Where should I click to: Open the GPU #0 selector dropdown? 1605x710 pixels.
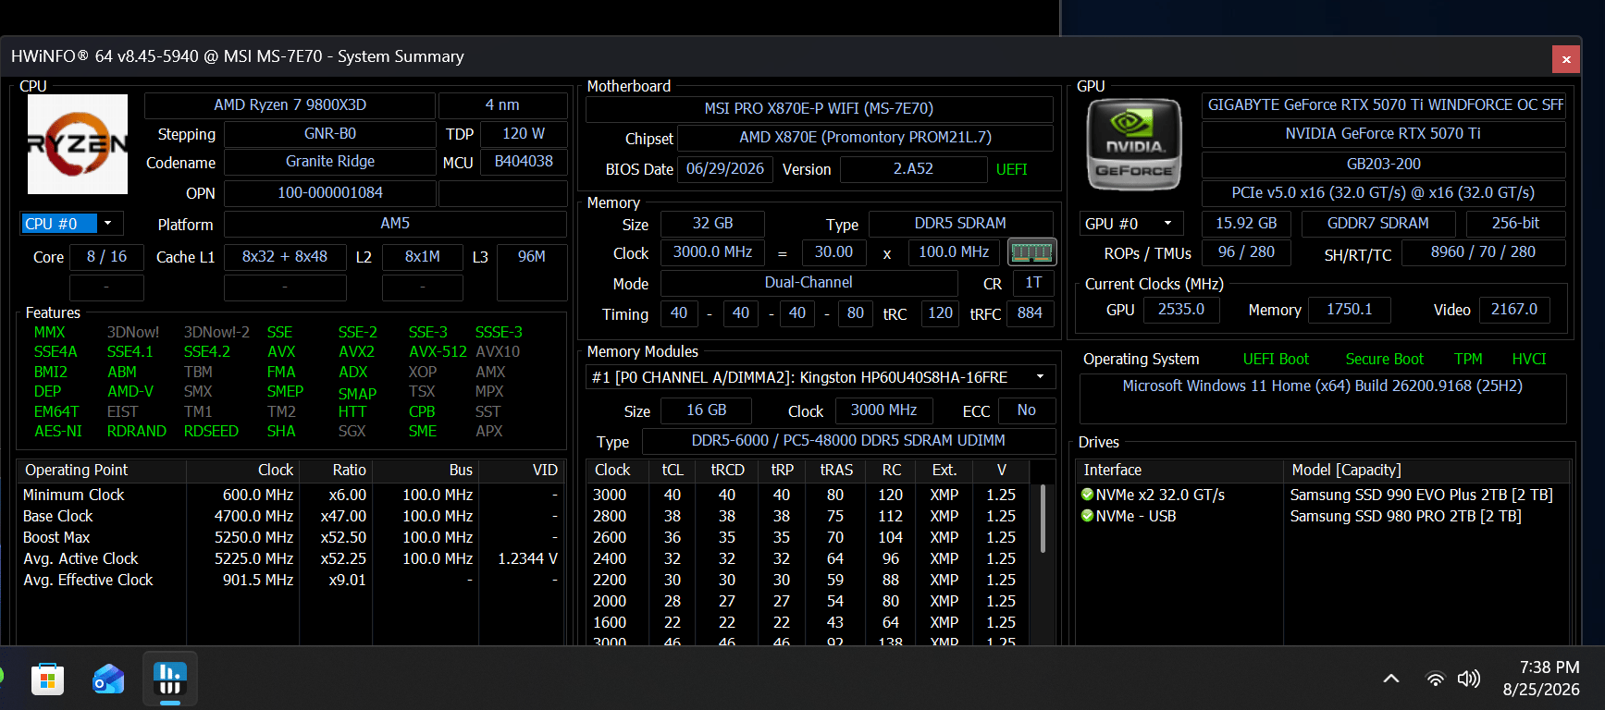point(1131,224)
